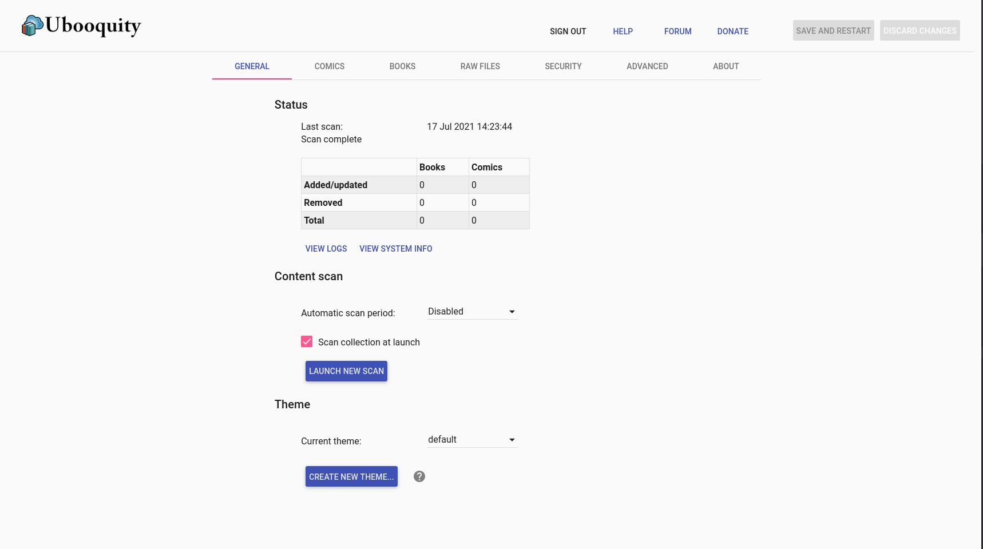The width and height of the screenshot is (983, 549).
Task: Click Discard Changes button
Action: pyautogui.click(x=919, y=31)
